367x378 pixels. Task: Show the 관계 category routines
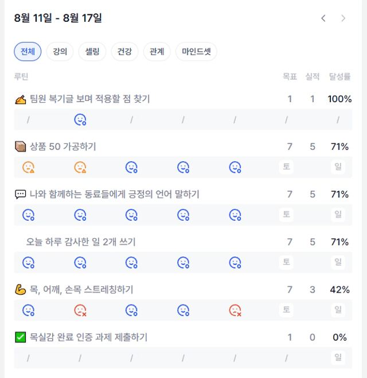tap(157, 52)
